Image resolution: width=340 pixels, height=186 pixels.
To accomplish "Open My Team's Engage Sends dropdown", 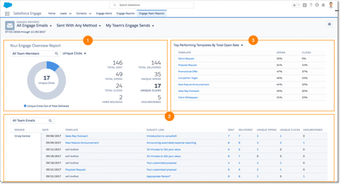I will coord(130,26).
